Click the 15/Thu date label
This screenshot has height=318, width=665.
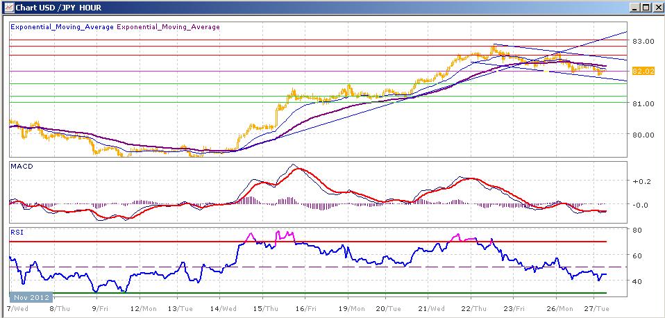[x=267, y=308]
